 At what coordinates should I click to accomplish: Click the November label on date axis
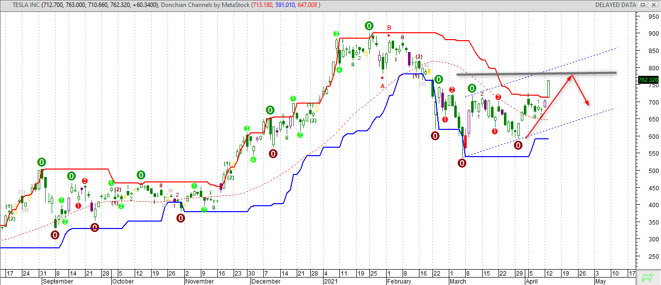(200, 281)
